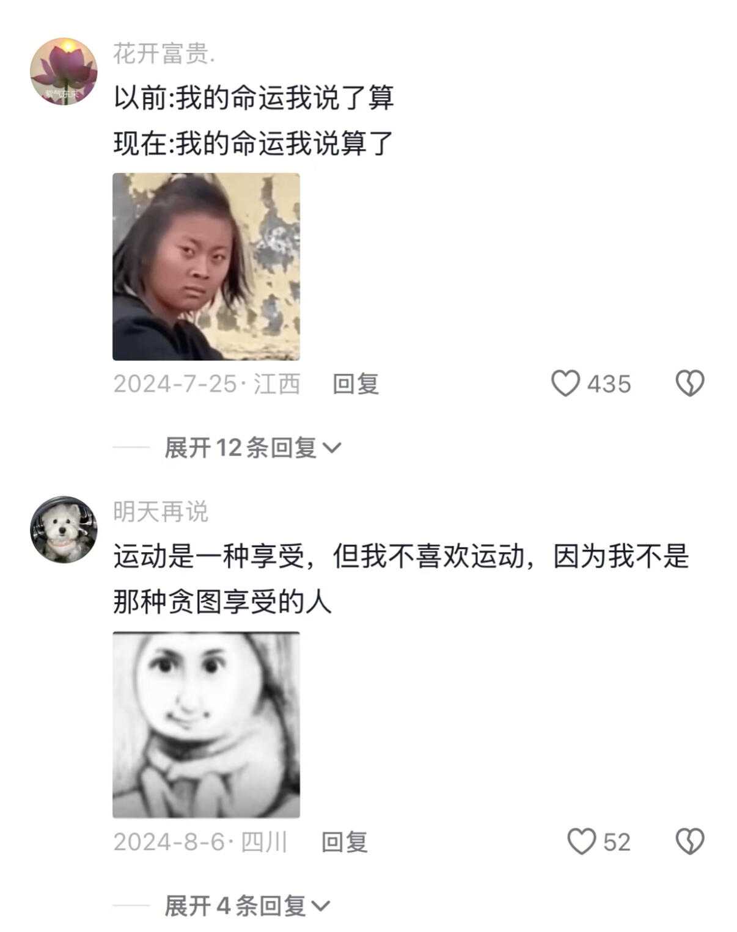Viewport: 737px width, 932px height.
Task: Select comment text about 运动是一种享受
Action: click(402, 579)
